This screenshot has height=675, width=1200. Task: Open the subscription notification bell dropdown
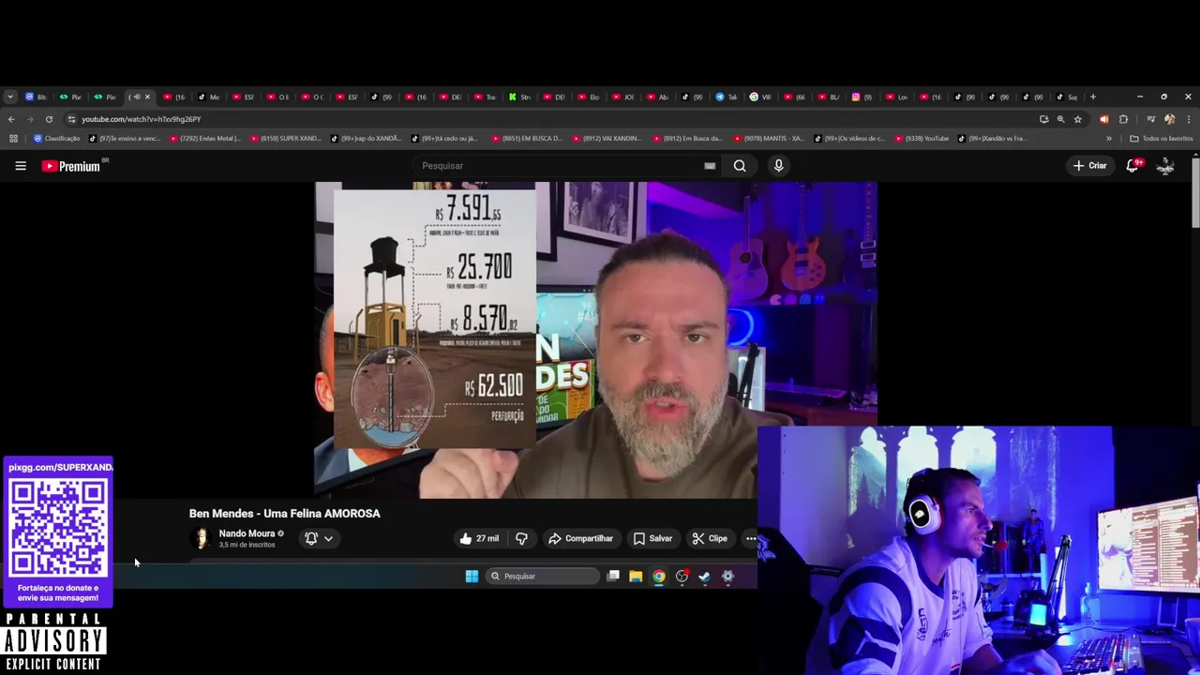319,538
